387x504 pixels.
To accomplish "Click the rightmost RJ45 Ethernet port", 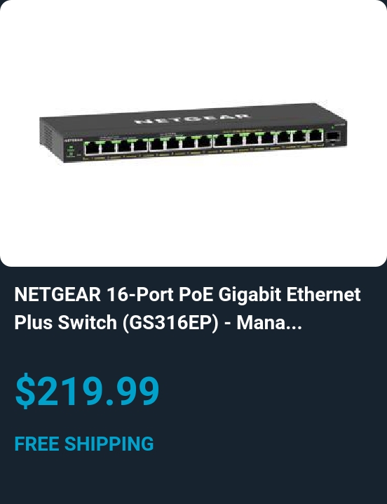I will point(315,135).
